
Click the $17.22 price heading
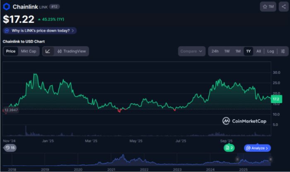click(19, 19)
